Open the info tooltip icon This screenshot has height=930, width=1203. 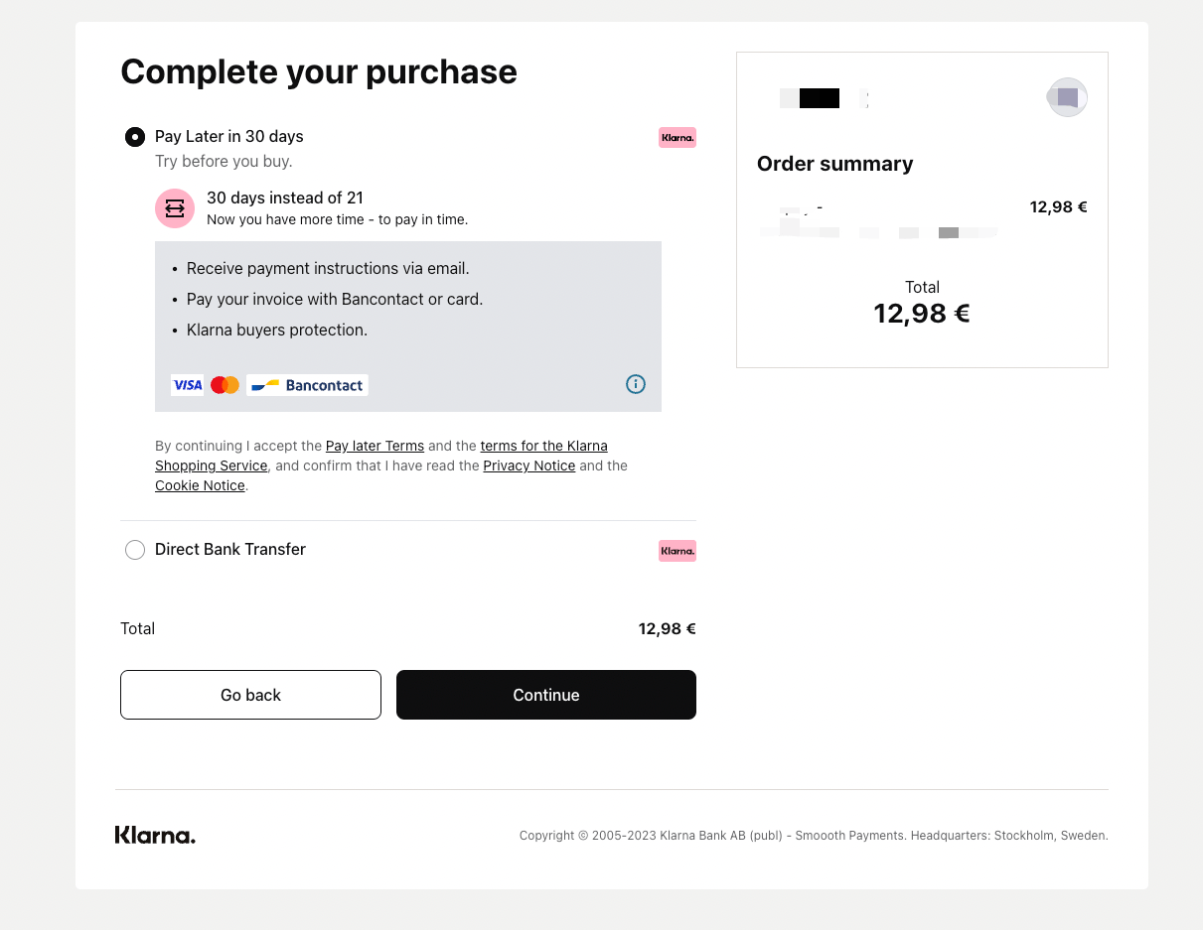[x=635, y=384]
